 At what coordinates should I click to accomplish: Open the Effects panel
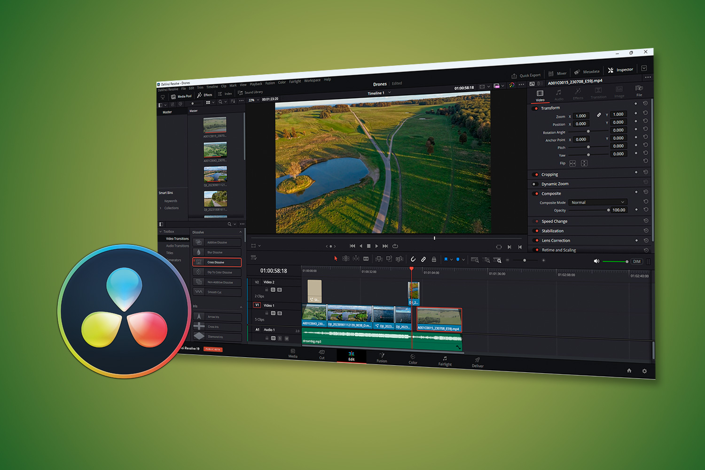click(207, 94)
